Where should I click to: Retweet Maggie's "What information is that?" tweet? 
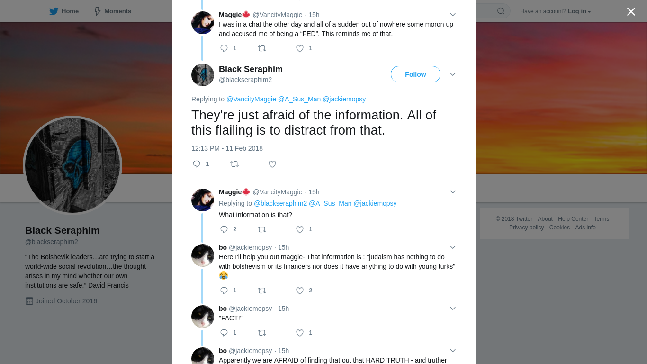point(262,229)
